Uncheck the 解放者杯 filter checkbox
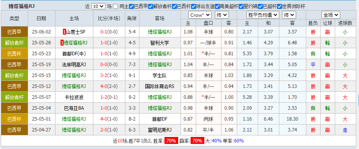 150,6
